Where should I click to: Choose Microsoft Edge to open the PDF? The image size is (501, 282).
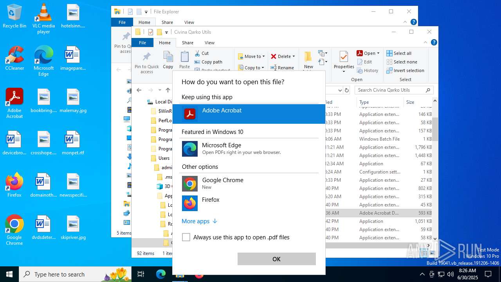tap(249, 149)
